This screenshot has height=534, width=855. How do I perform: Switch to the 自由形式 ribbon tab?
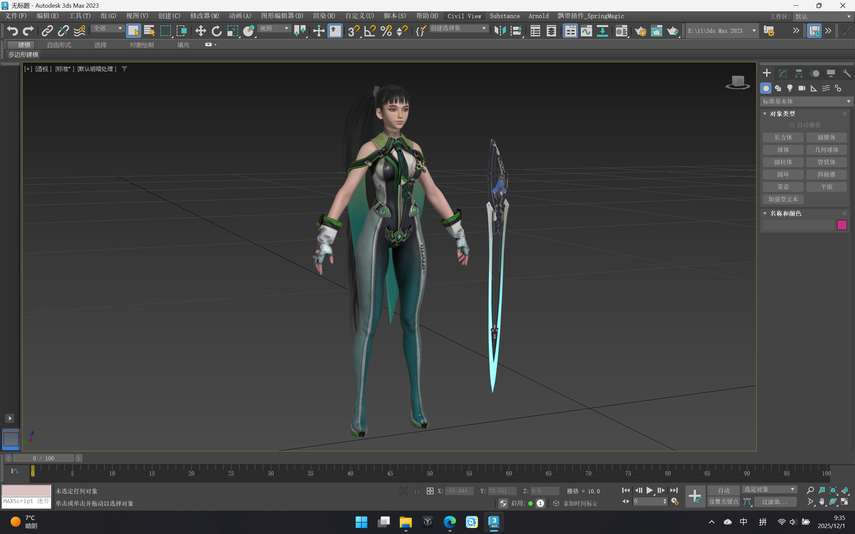click(59, 45)
